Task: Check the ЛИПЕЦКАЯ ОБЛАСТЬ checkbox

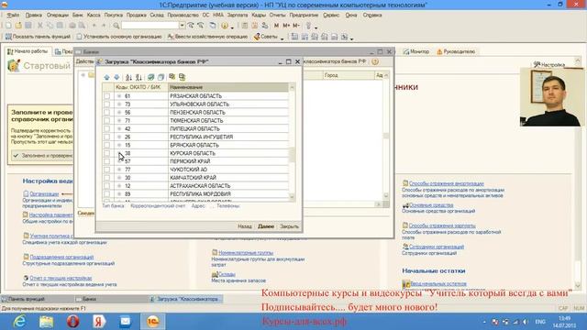Action: [107, 128]
